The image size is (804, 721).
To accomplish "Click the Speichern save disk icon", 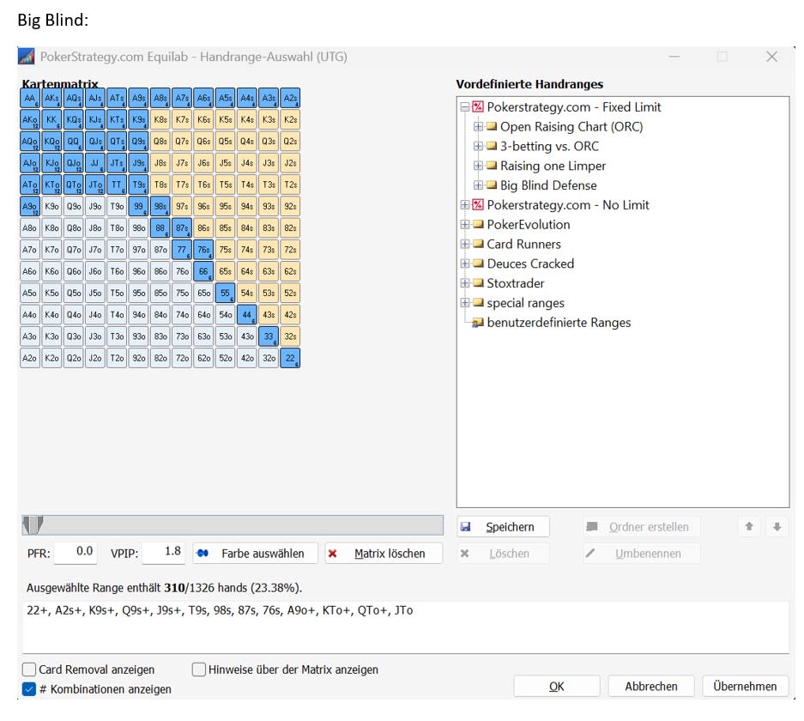I will click(466, 527).
